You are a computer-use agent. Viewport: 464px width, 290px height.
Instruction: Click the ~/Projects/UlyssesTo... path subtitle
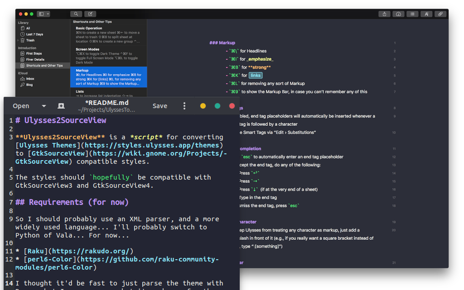[x=106, y=110]
